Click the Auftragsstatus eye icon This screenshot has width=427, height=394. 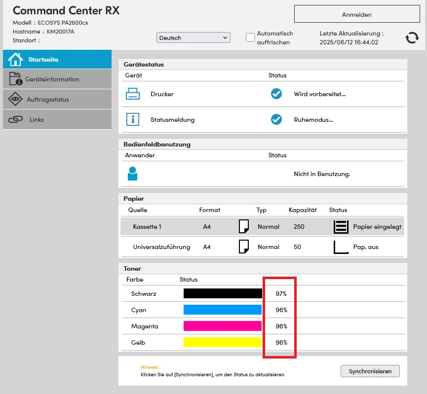[15, 99]
